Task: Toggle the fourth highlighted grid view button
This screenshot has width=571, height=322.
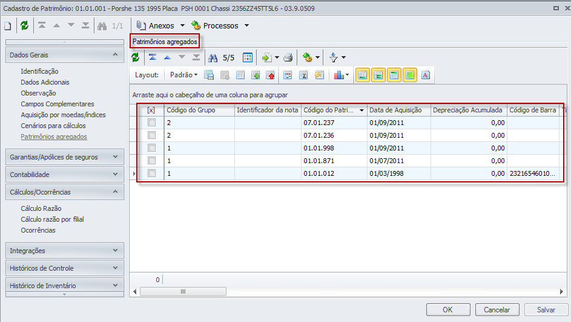Action: coord(410,76)
